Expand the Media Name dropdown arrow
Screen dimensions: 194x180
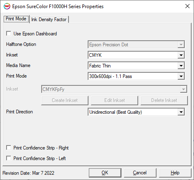pyautogui.click(x=181, y=66)
